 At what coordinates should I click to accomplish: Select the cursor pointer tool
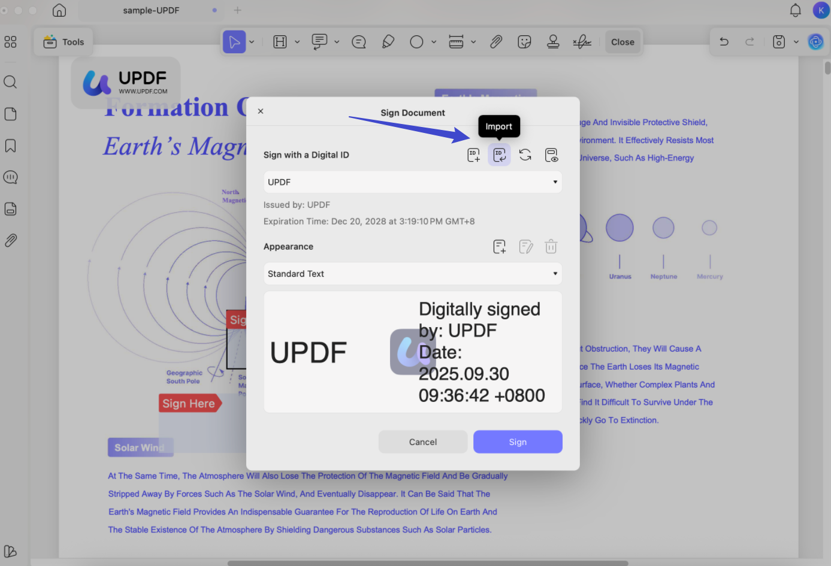234,42
